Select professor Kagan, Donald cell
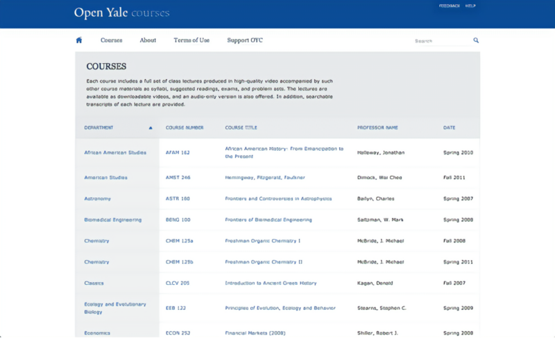Image resolution: width=555 pixels, height=339 pixels. (x=375, y=283)
